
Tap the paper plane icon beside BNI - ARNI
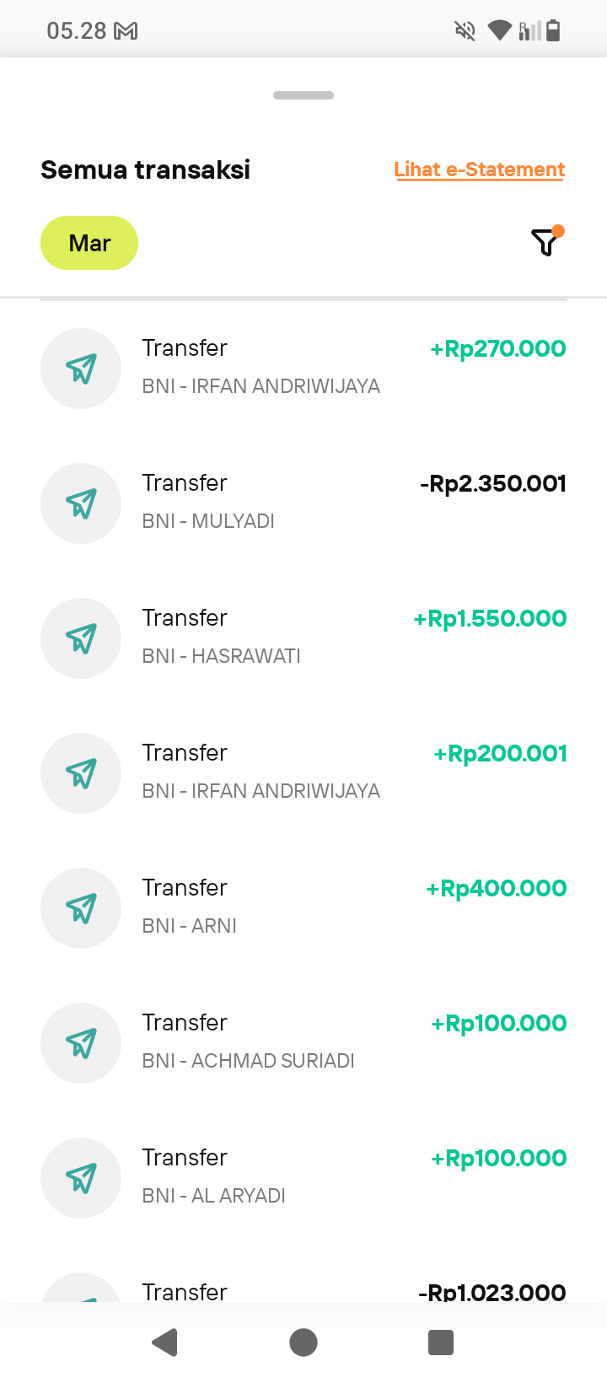coord(81,908)
